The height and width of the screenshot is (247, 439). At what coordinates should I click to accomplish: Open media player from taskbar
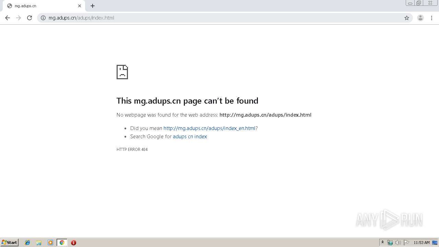(50, 243)
